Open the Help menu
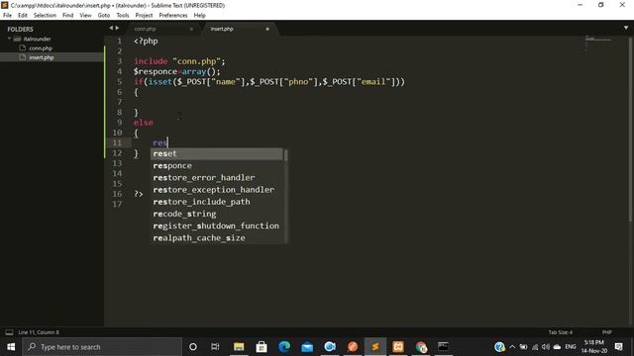 [x=200, y=16]
